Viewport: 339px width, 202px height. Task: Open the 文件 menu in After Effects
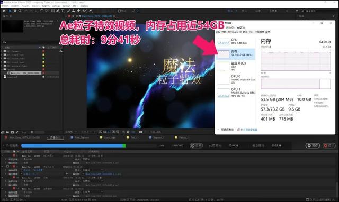(x=5, y=6)
